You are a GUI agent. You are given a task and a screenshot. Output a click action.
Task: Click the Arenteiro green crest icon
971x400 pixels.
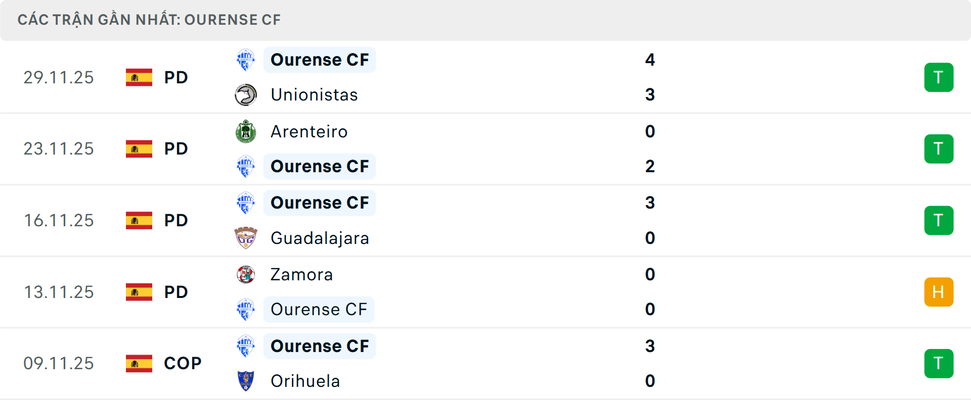[246, 132]
